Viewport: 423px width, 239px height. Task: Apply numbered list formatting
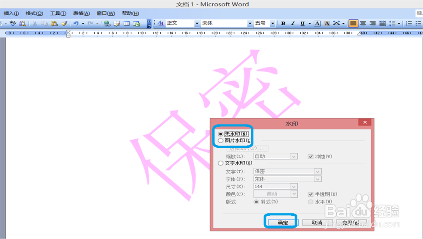pyautogui.click(x=409, y=24)
